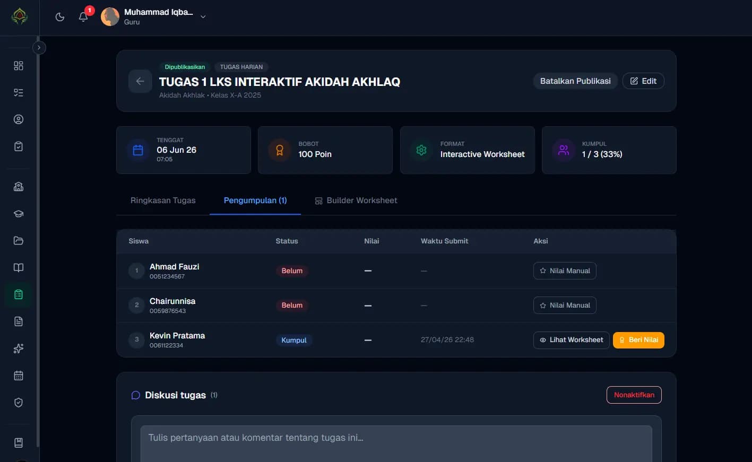Click Kumpul status badge for Kevin Pratama
The width and height of the screenshot is (752, 462).
point(294,340)
